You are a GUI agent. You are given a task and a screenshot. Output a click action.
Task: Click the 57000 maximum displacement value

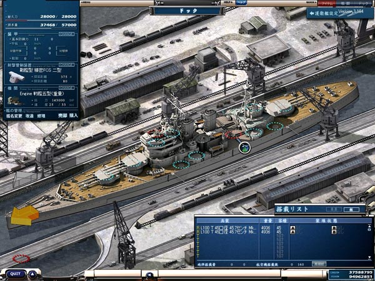(x=69, y=25)
